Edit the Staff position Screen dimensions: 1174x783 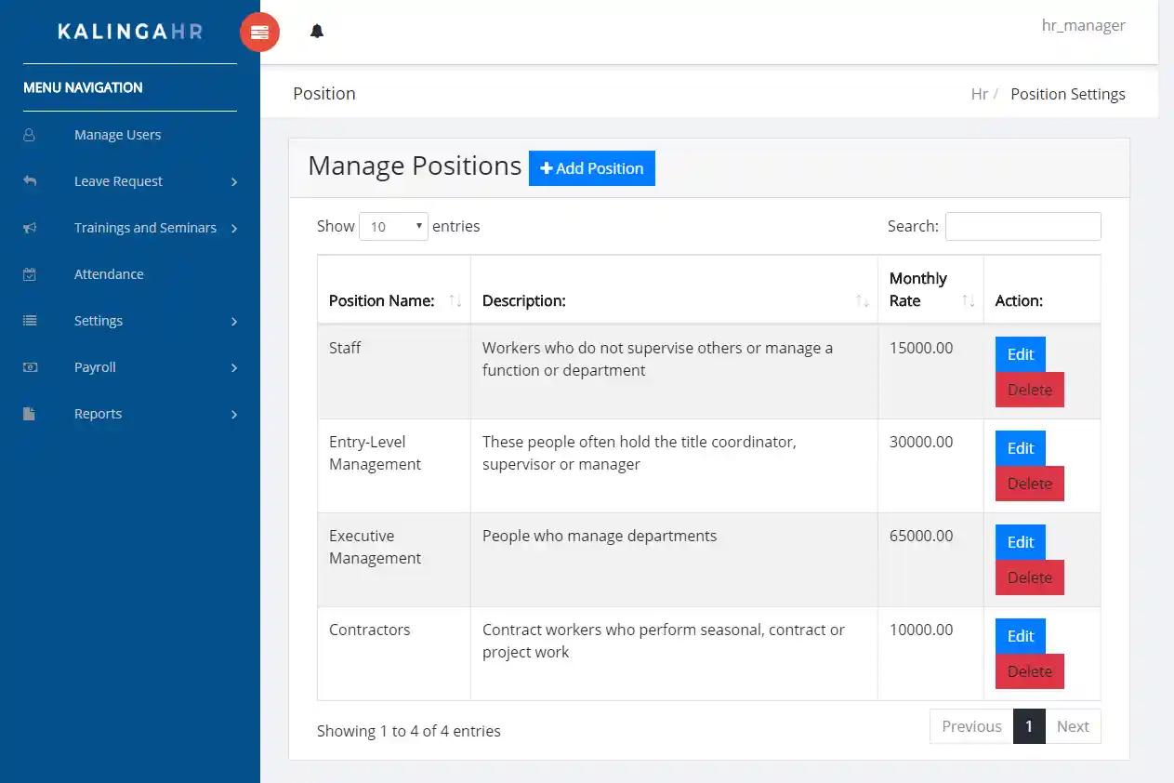coord(1021,354)
